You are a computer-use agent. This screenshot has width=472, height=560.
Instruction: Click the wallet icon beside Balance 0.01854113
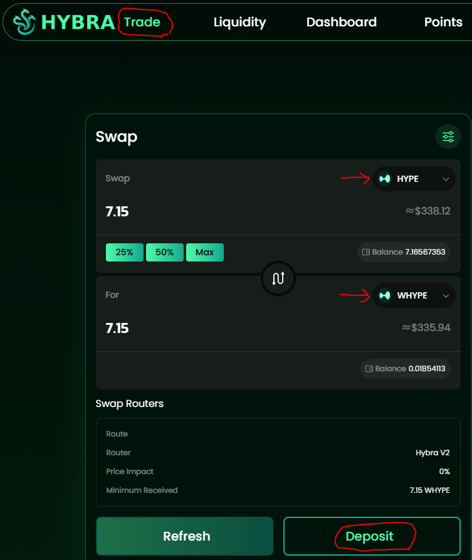[369, 369]
